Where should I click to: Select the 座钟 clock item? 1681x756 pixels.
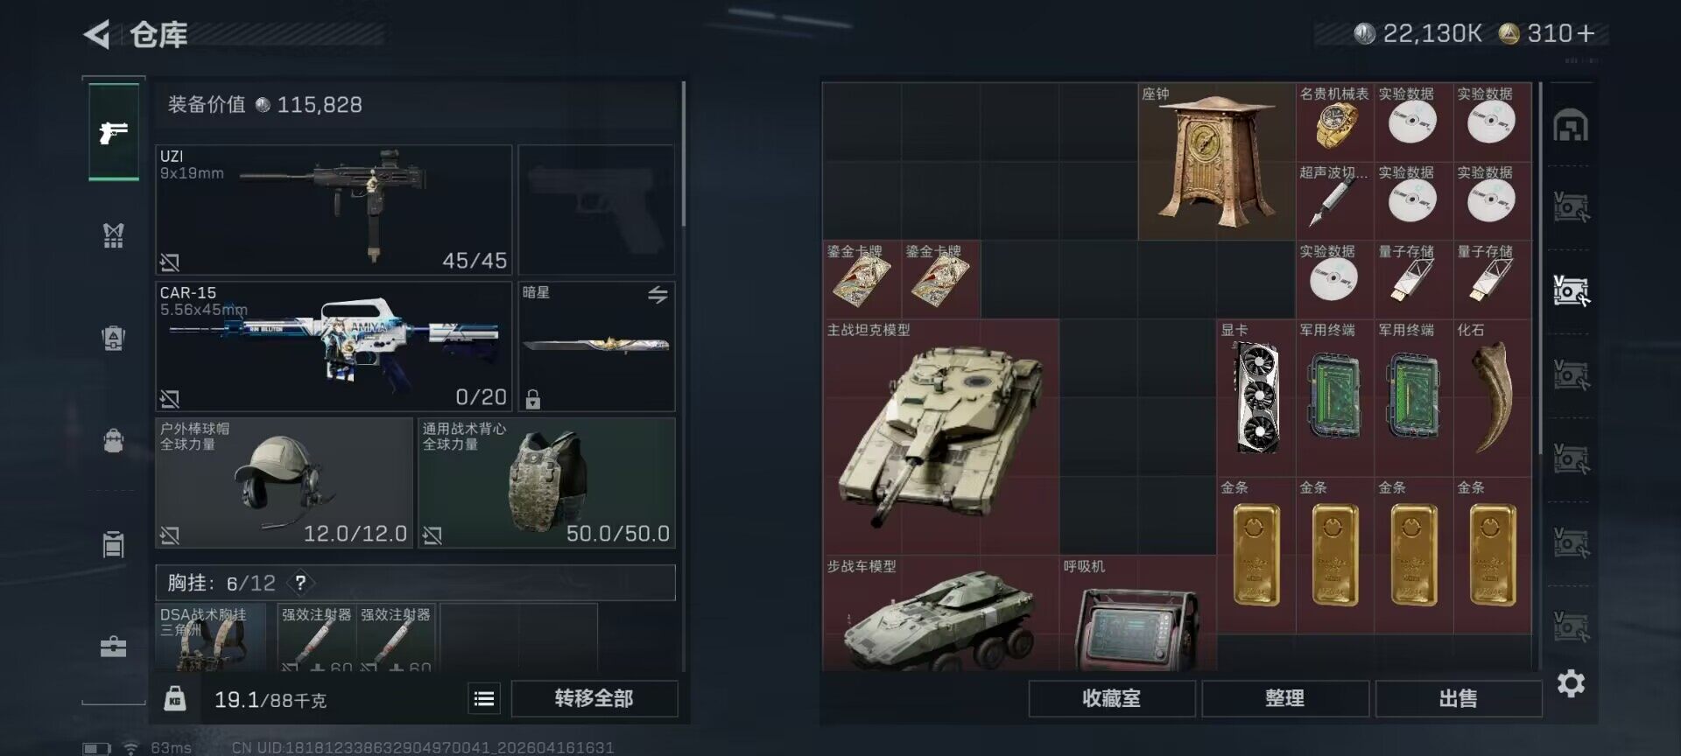1216,161
